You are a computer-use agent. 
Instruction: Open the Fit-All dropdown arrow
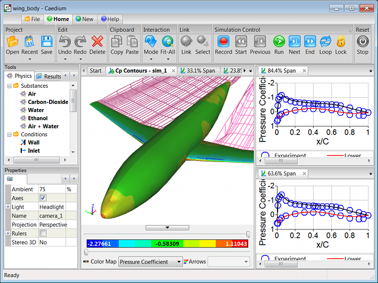tap(168, 59)
